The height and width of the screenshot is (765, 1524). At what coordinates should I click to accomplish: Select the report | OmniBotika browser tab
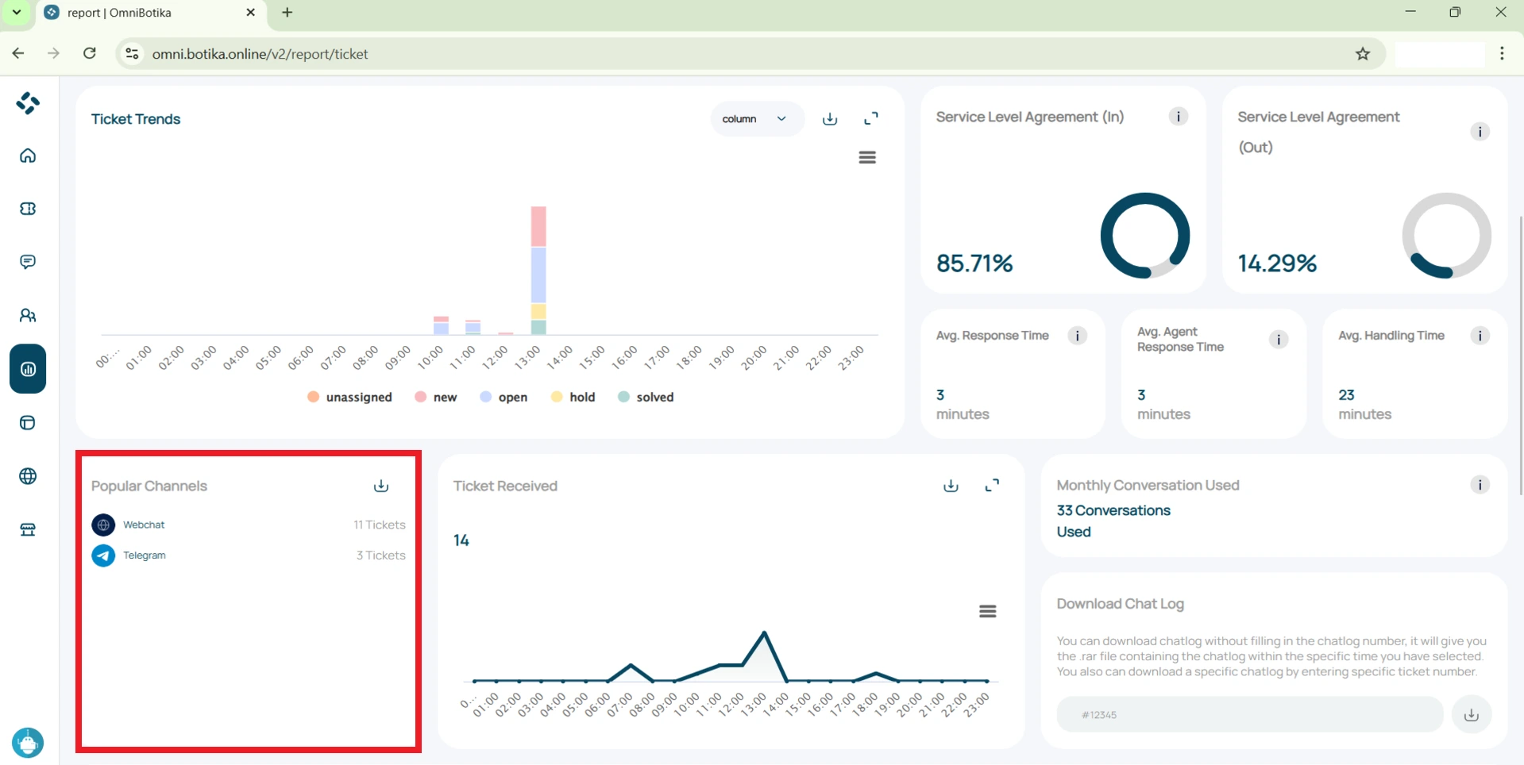(151, 13)
